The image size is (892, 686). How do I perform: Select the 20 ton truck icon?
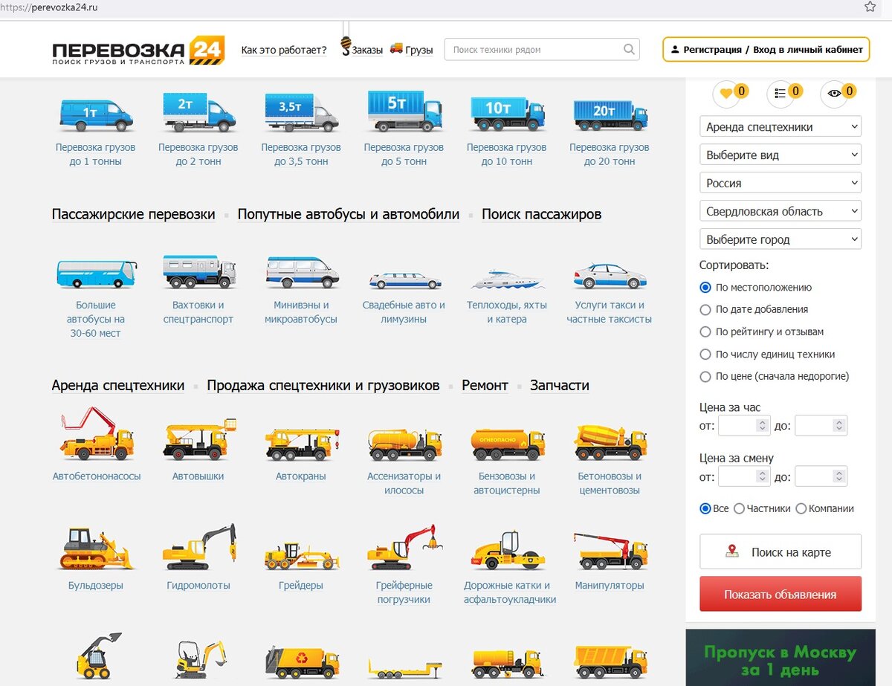(x=610, y=114)
